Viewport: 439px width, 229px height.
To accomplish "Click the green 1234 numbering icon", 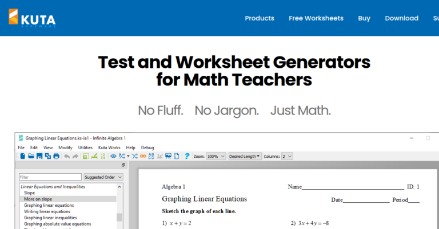I will click(x=103, y=156).
